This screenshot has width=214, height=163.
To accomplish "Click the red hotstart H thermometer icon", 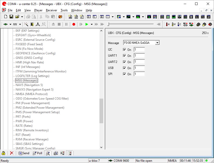I will 168,24.
